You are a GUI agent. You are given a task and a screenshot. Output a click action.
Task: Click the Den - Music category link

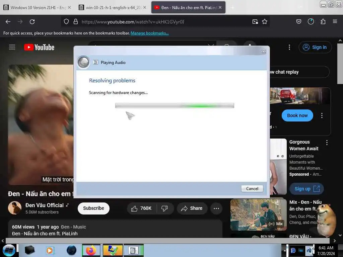[73, 227]
